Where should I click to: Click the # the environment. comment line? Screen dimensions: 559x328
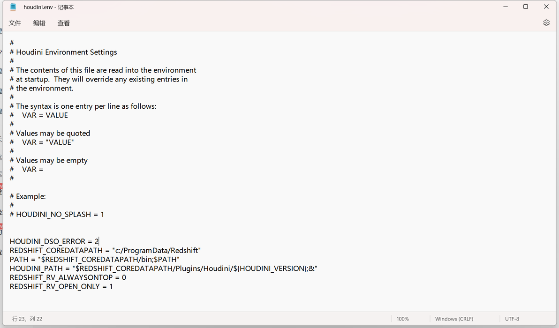(x=41, y=88)
